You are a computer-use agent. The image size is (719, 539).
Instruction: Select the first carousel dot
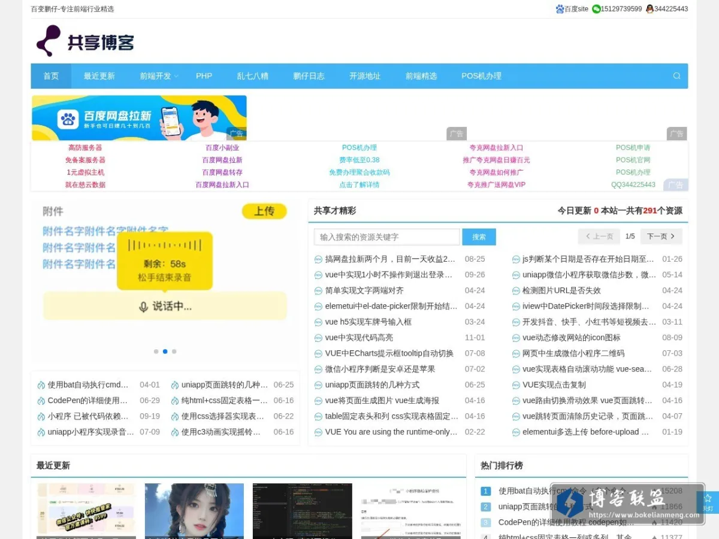pyautogui.click(x=156, y=352)
